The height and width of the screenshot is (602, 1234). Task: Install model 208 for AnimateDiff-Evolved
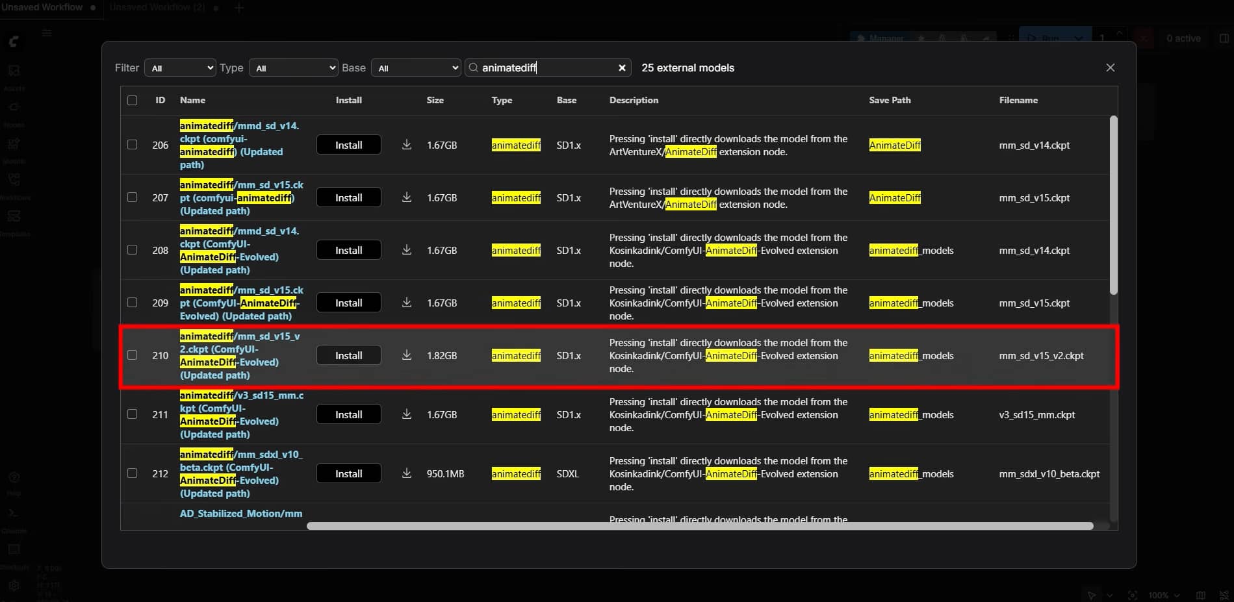[x=348, y=250]
